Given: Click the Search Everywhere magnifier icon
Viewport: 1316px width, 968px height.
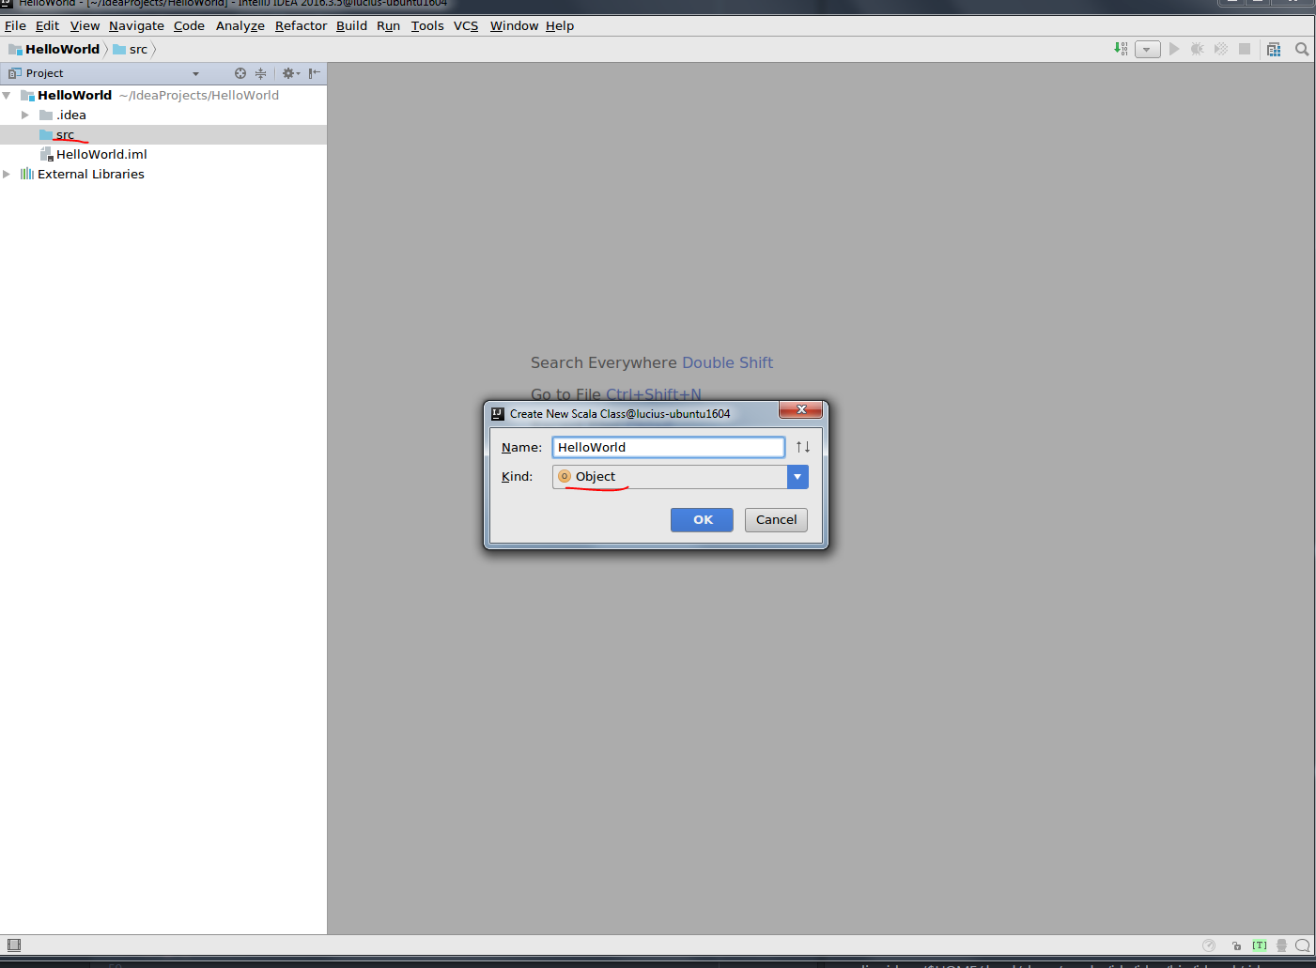Looking at the screenshot, I should click(1302, 49).
